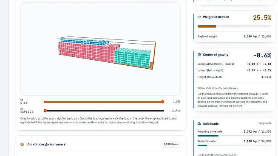The image size is (278, 156).
Task: Click the 'Payload weight' label
Action: point(207,36)
